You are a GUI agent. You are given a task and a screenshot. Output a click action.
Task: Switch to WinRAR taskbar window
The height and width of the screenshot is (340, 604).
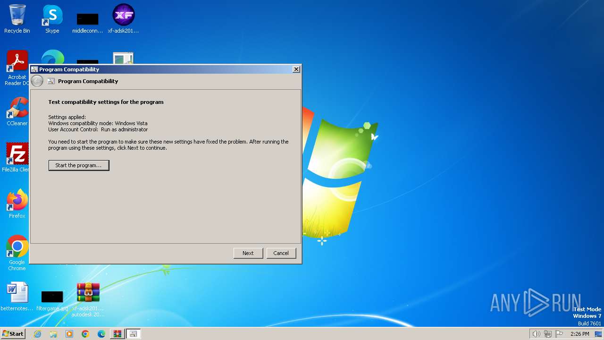coord(117,334)
